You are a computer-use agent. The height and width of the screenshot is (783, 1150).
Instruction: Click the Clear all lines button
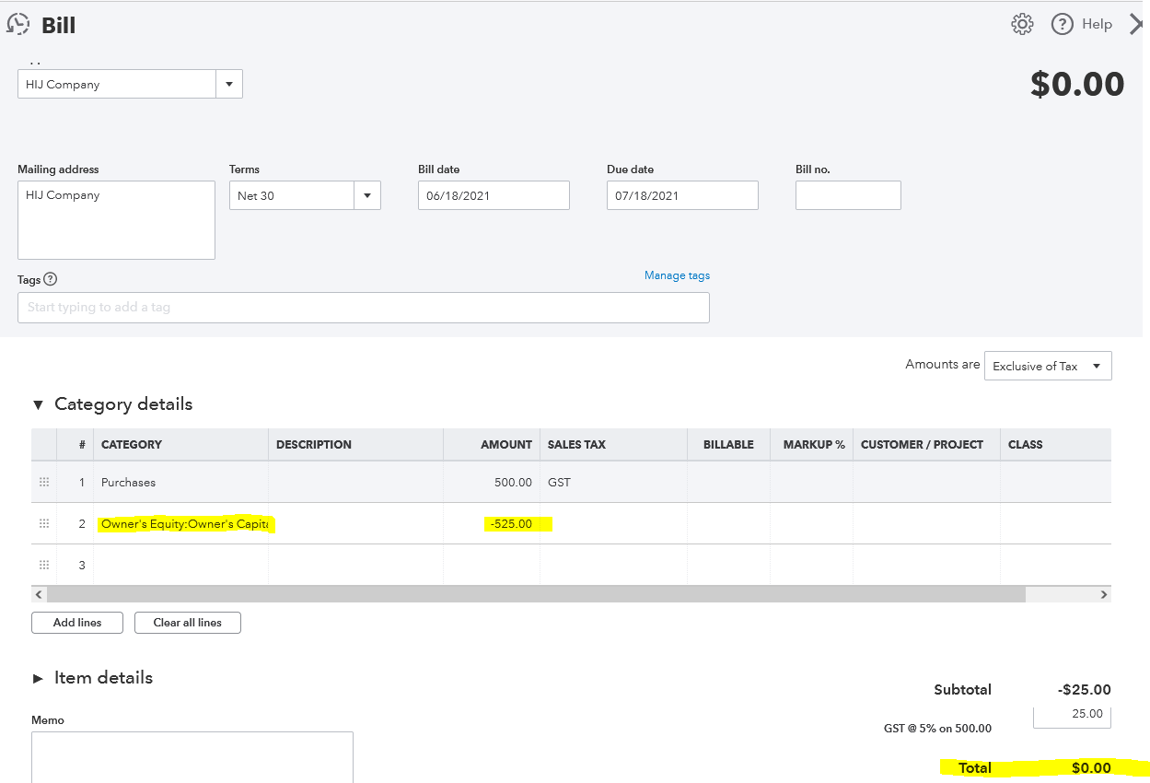click(x=187, y=623)
